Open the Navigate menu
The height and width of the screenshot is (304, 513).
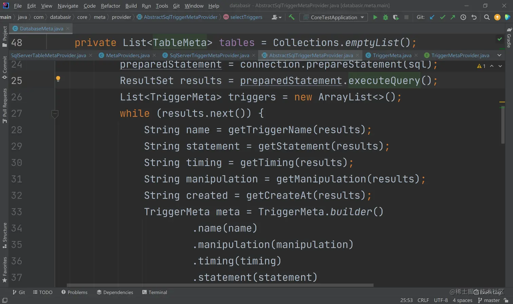[68, 6]
